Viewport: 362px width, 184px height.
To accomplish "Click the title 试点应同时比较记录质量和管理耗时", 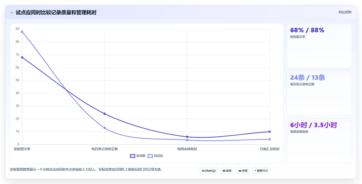I will [x=56, y=12].
